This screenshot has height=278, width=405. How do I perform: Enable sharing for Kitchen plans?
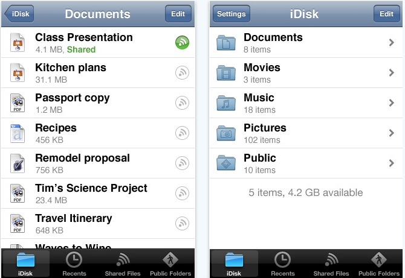pyautogui.click(x=182, y=73)
